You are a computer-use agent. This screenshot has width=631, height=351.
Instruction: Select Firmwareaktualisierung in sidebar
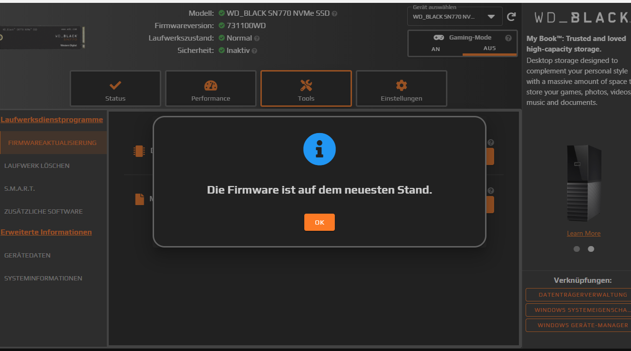pos(53,143)
